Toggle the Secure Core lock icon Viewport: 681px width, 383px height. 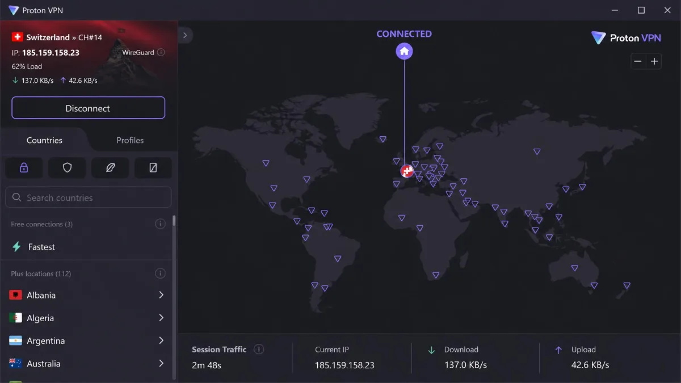click(x=24, y=168)
